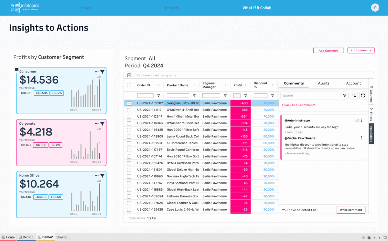Click the info icon on Administrator comment
The width and height of the screenshot is (388, 241).
(357, 120)
